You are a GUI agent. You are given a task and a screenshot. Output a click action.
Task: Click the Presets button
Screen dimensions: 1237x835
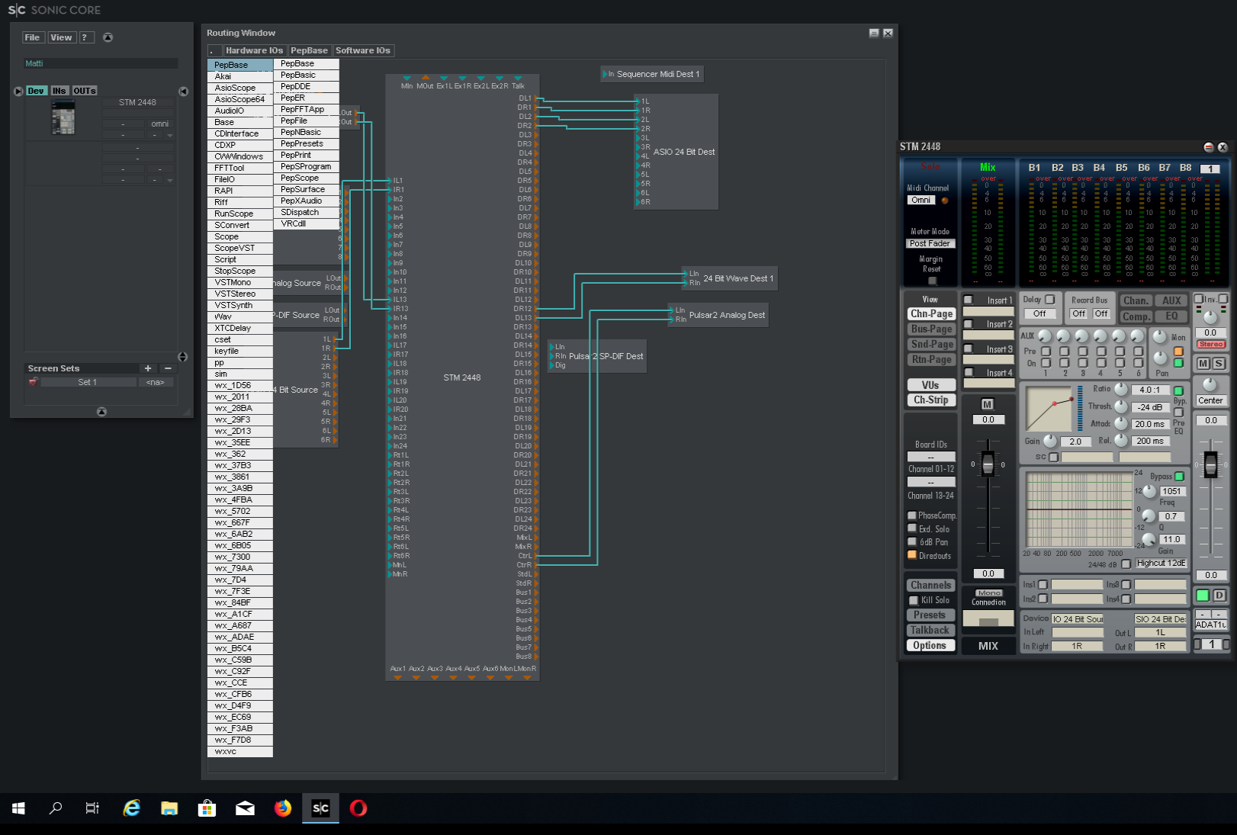pyautogui.click(x=930, y=615)
